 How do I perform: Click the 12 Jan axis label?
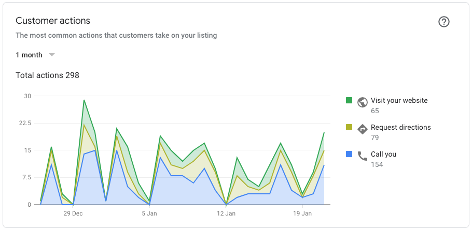click(226, 213)
